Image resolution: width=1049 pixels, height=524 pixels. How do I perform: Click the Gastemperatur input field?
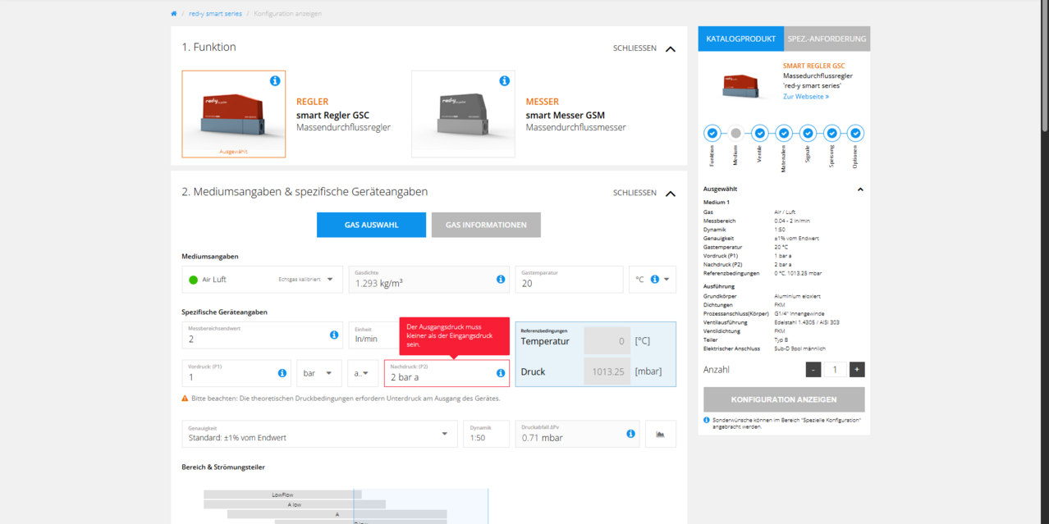[569, 280]
